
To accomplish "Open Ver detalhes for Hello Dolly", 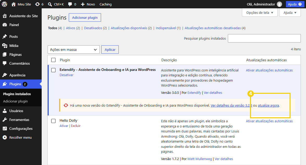I will (224, 159).
